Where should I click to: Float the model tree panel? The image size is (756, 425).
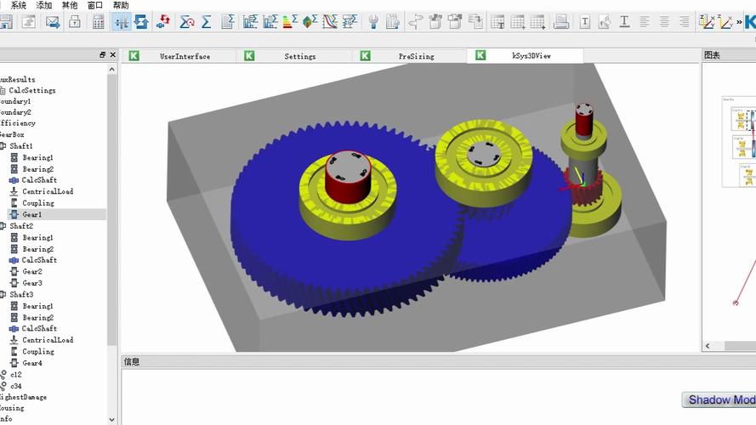click(102, 55)
